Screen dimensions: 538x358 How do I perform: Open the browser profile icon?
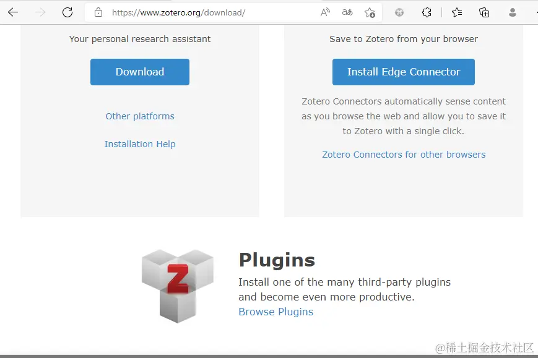tap(513, 13)
